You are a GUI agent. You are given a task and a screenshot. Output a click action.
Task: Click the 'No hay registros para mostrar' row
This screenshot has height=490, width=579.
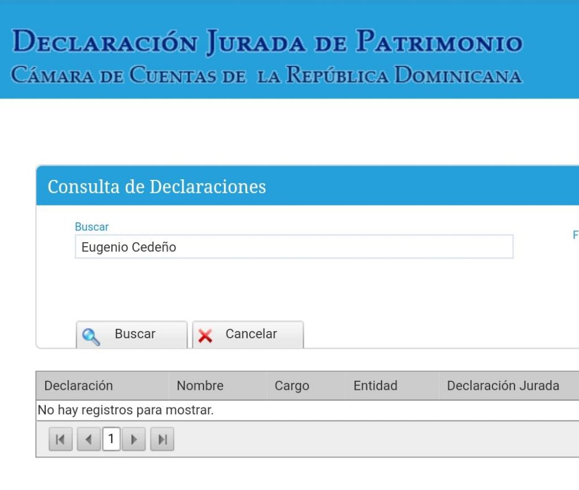pos(126,410)
